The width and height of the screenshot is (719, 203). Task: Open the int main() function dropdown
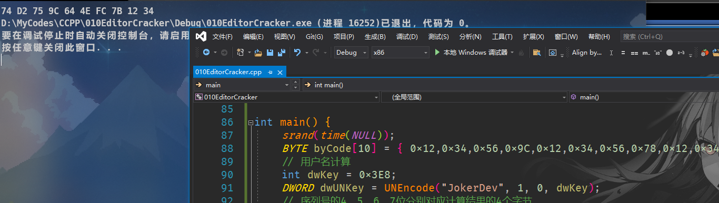[x=511, y=85]
